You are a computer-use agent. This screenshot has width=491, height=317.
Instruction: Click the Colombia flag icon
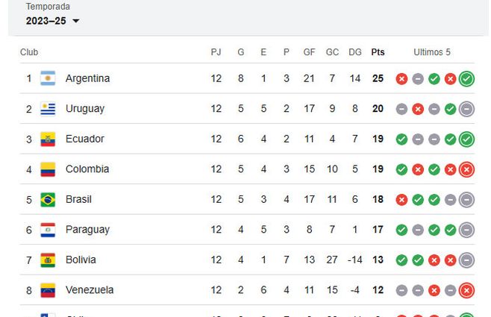48,169
